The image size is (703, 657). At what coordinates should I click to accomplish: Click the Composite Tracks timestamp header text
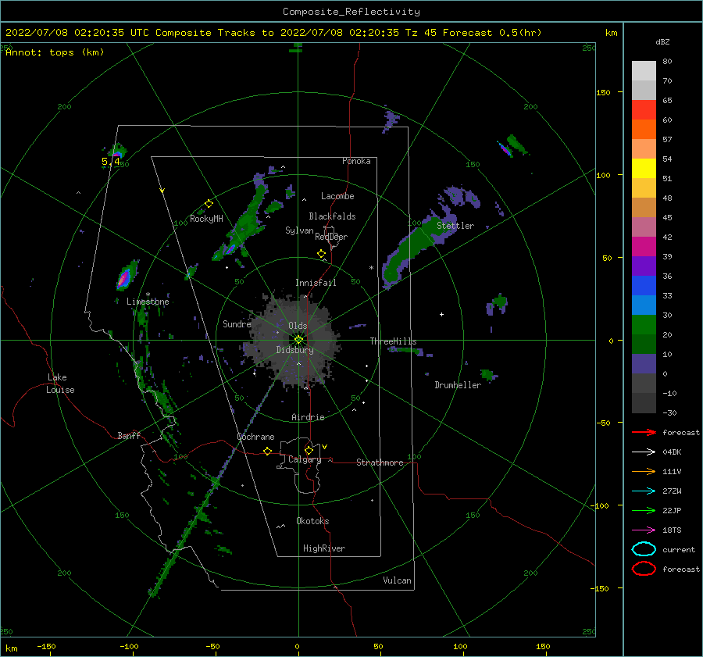pos(273,33)
